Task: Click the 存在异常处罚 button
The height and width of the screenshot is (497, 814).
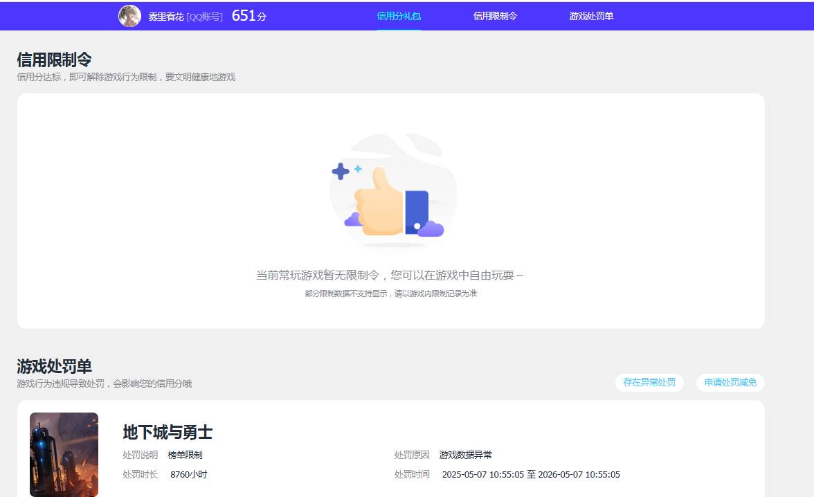Action: tap(649, 382)
